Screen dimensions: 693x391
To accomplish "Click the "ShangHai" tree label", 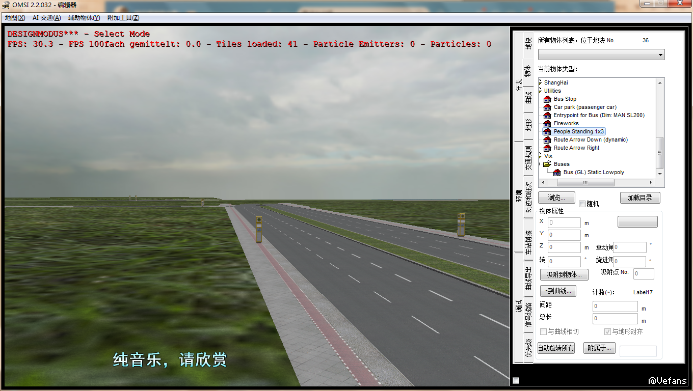I will pyautogui.click(x=556, y=82).
